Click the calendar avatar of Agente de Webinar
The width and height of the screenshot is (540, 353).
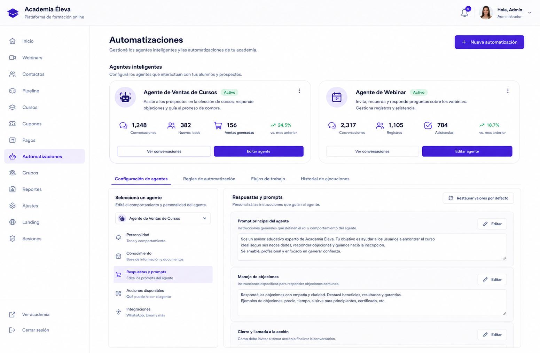pyautogui.click(x=337, y=97)
